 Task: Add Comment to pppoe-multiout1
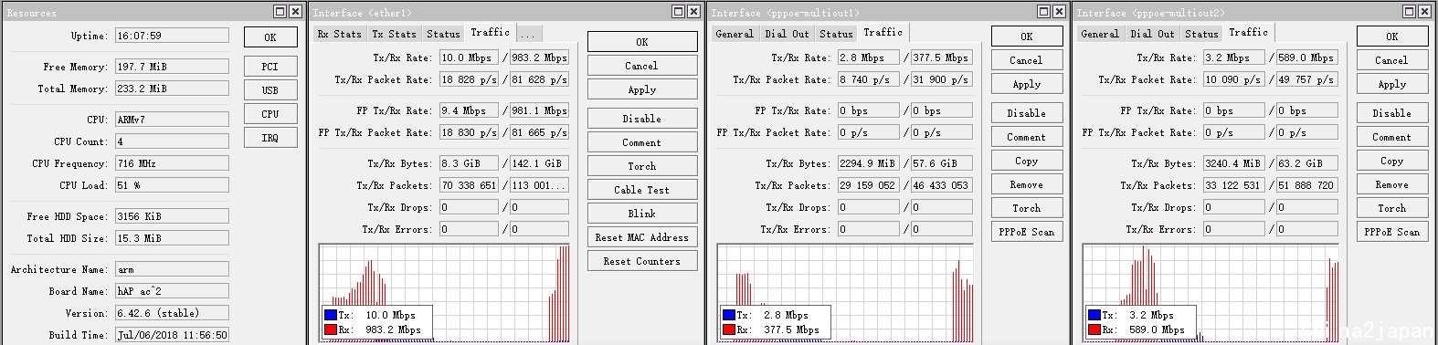pyautogui.click(x=1026, y=137)
